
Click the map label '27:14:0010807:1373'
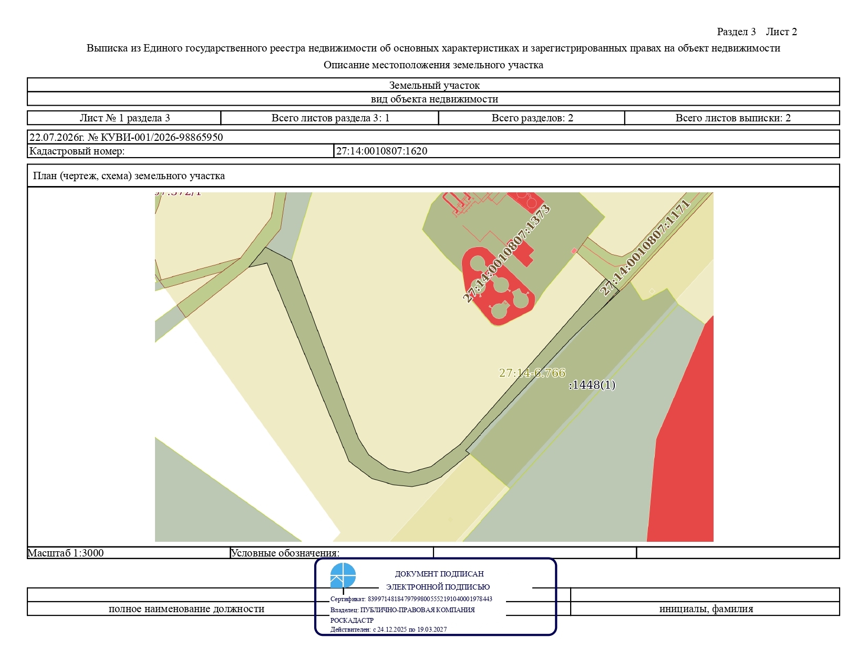point(506,254)
